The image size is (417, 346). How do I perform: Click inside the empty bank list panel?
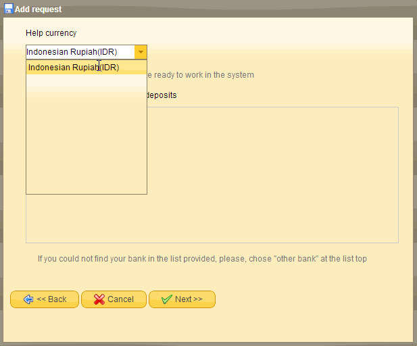(270, 176)
